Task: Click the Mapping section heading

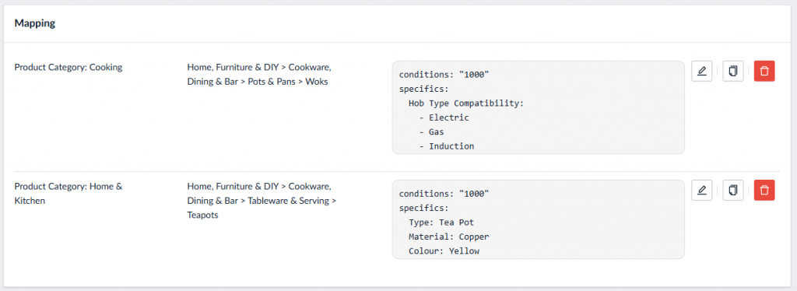Action: coord(34,23)
